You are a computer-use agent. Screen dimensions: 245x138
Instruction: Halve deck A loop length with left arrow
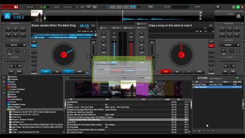pyautogui.click(x=11, y=66)
